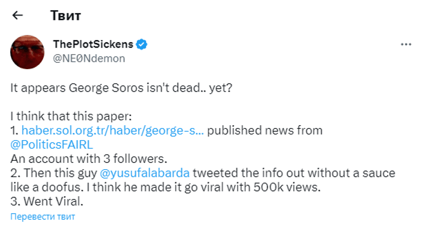
Task: Click the back arrow icon
Action: [18, 15]
